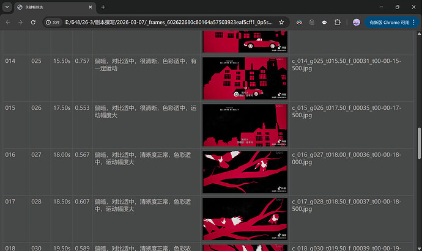Click the grey extension icon beside the glasses icon
422x251 pixels.
(x=311, y=22)
